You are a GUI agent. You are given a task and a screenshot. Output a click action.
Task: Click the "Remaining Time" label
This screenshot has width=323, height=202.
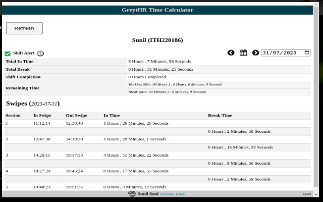coord(22,88)
